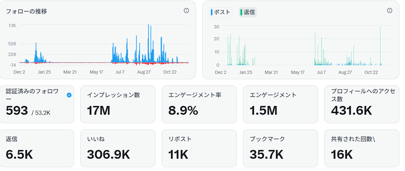Select the ブックマーク 35.7K card
405x171 pixels.
[280, 148]
